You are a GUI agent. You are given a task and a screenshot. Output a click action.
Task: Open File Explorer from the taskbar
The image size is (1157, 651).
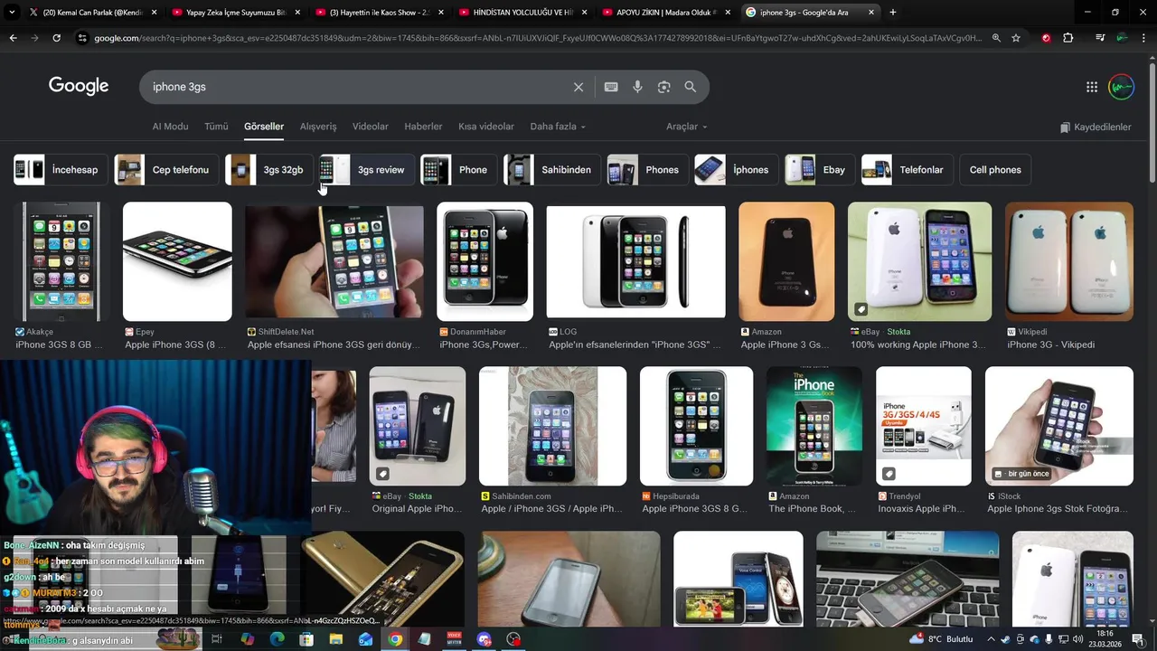click(335, 639)
